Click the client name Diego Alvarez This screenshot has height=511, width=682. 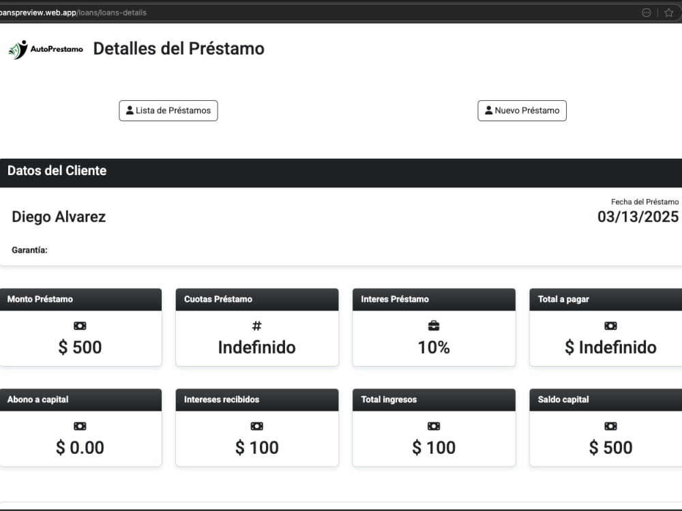tap(59, 217)
